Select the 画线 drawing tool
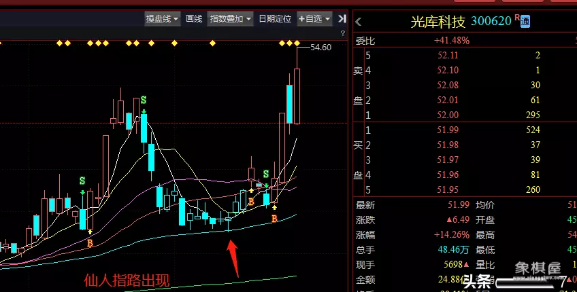Screen dimensions: 577x292 (194, 18)
